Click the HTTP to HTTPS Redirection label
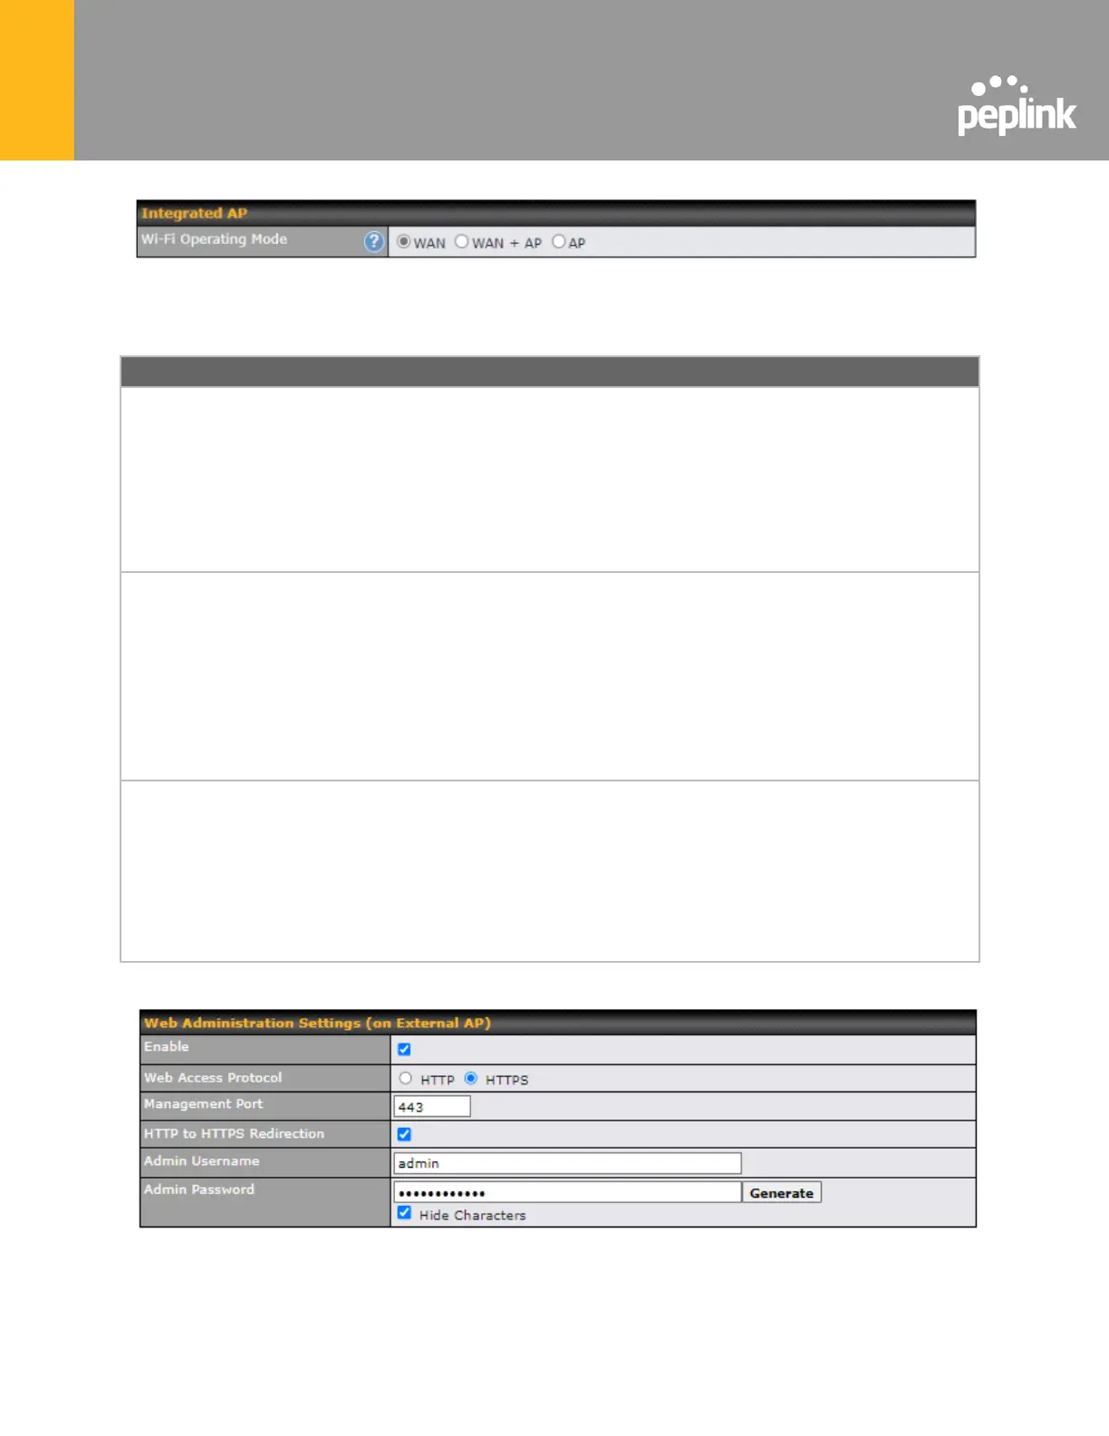This screenshot has width=1109, height=1436. (234, 1133)
